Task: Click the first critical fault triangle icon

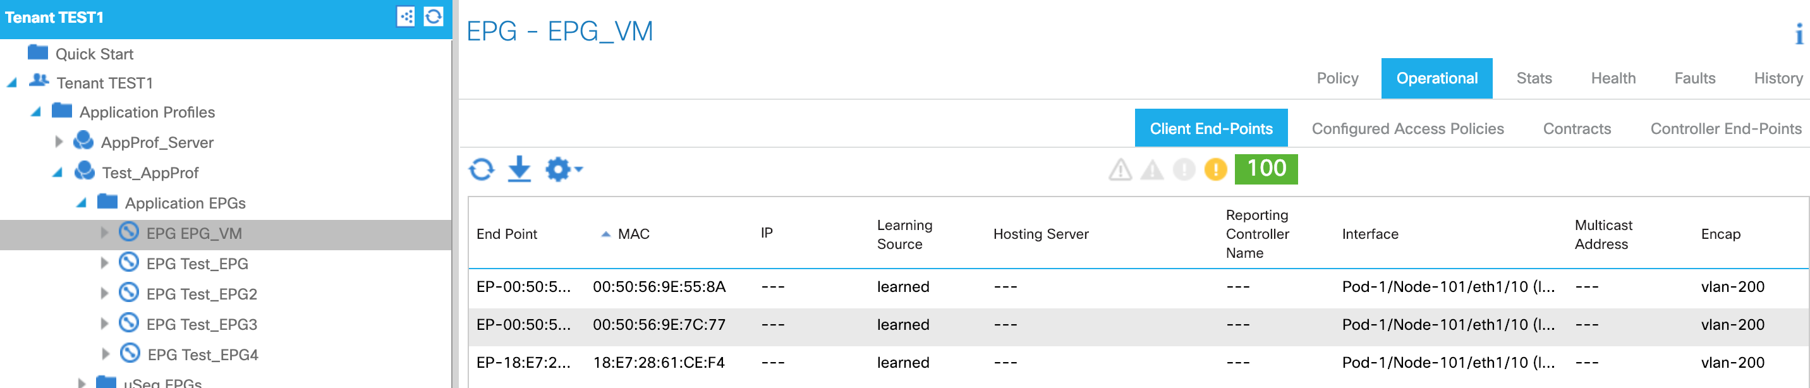Action: [x=1120, y=169]
